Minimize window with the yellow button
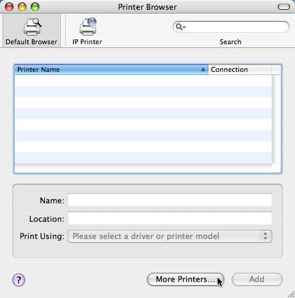Viewport: 295px width, 298px height. click(x=22, y=7)
